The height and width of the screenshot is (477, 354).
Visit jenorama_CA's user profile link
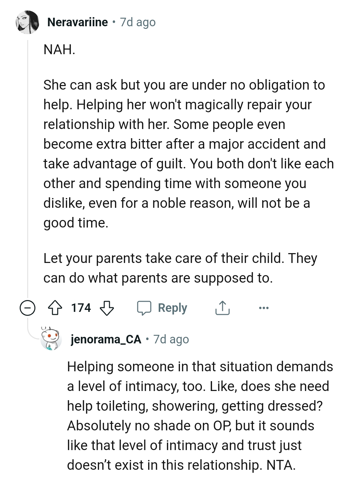coord(106,339)
